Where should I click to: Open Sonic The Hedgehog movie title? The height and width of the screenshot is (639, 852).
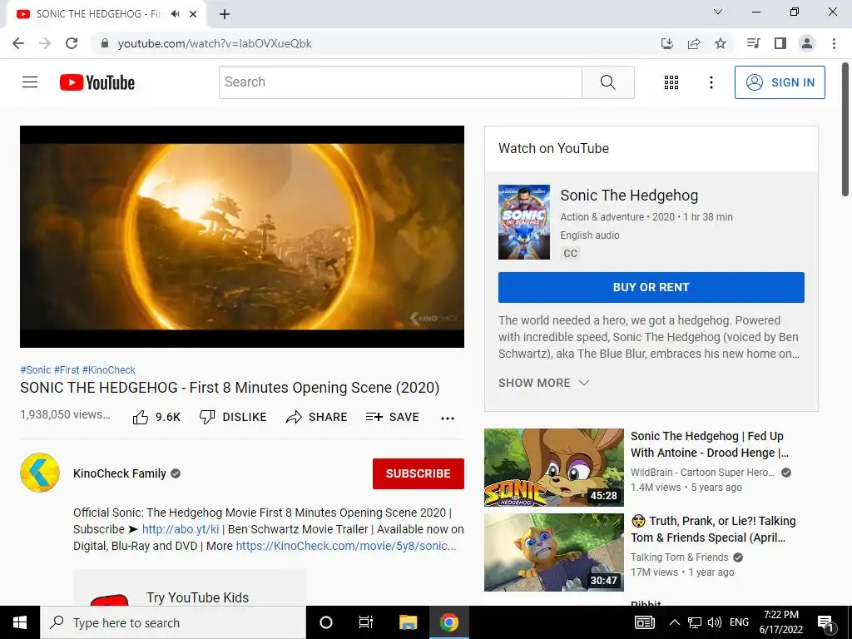(x=629, y=195)
